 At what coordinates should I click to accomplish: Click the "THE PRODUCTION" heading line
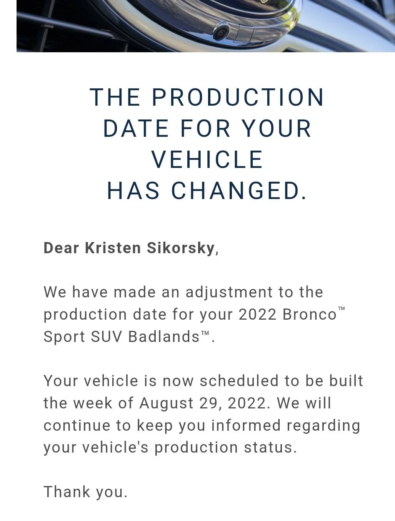coord(207,97)
